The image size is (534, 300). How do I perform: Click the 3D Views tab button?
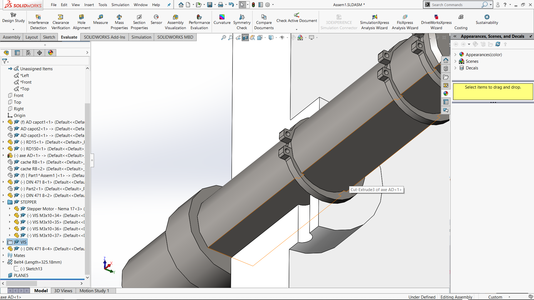click(x=63, y=291)
